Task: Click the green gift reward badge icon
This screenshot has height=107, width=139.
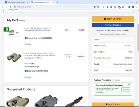Action: coord(6,30)
